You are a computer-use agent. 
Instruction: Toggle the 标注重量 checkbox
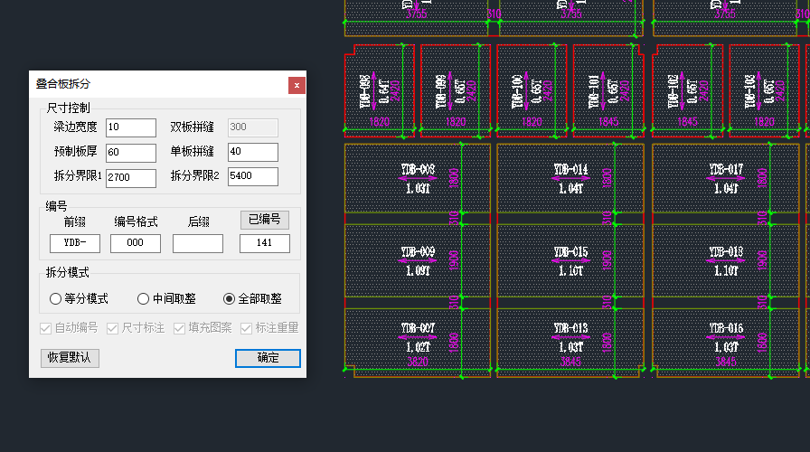click(x=246, y=328)
